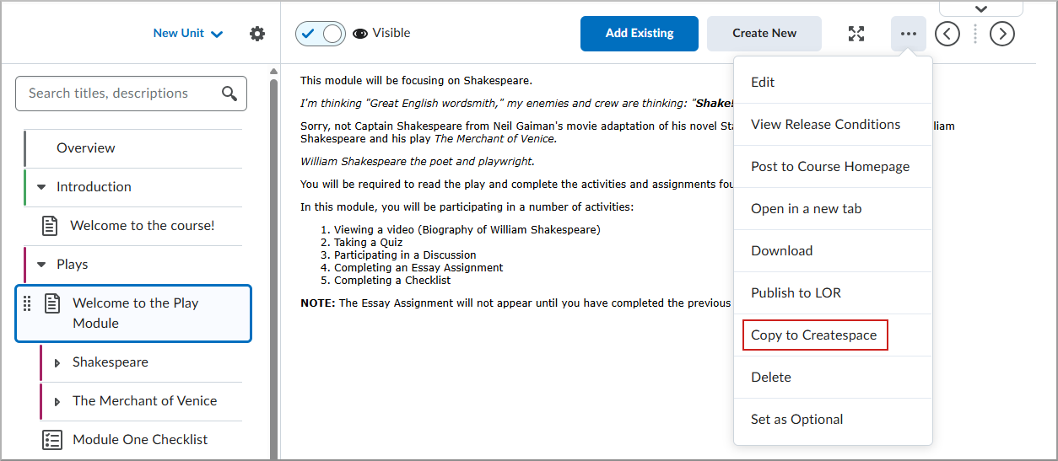Screen dimensions: 1058x461
Task: Select Copy to Createspace
Action: point(833,335)
